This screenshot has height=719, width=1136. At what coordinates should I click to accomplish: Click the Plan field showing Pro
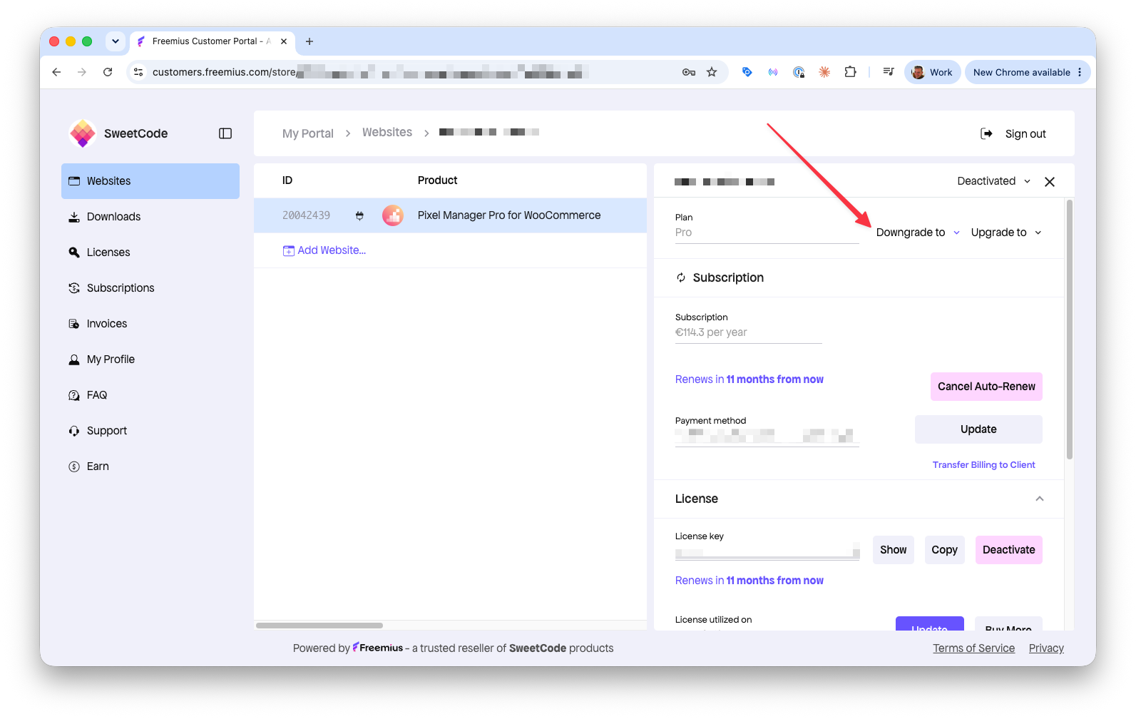pos(767,233)
